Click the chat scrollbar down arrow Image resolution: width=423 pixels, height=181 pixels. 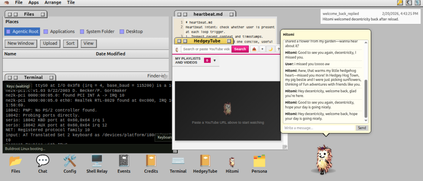pos(366,120)
